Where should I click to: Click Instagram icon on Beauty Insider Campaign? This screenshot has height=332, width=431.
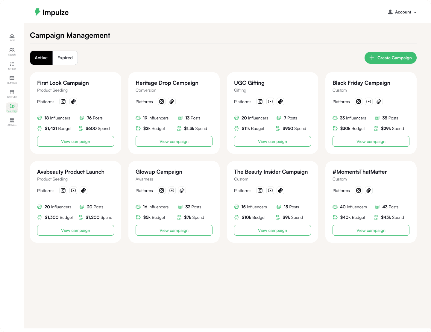coord(260,190)
